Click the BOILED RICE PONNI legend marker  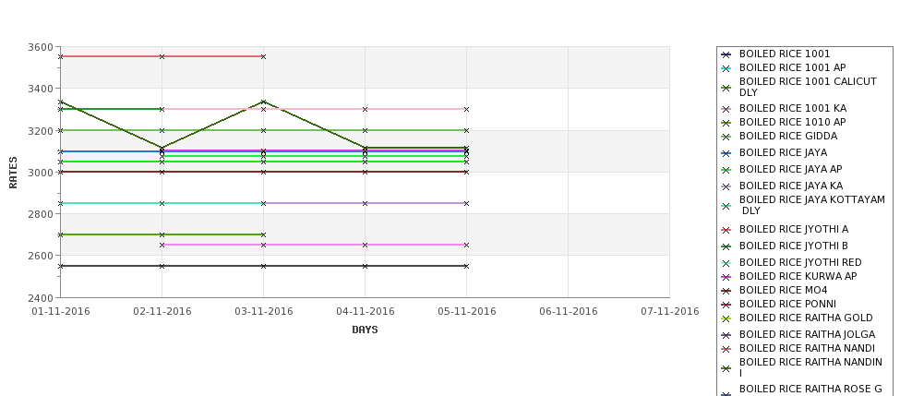pyautogui.click(x=726, y=306)
